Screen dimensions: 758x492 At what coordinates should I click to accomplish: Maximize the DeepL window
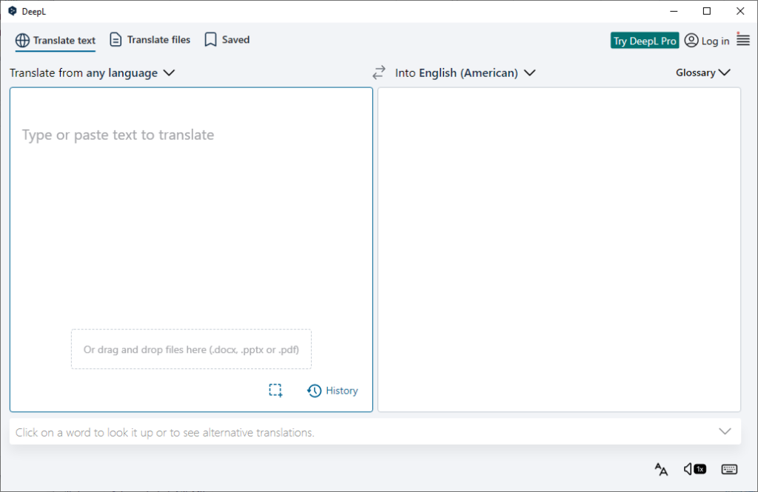[x=706, y=10]
